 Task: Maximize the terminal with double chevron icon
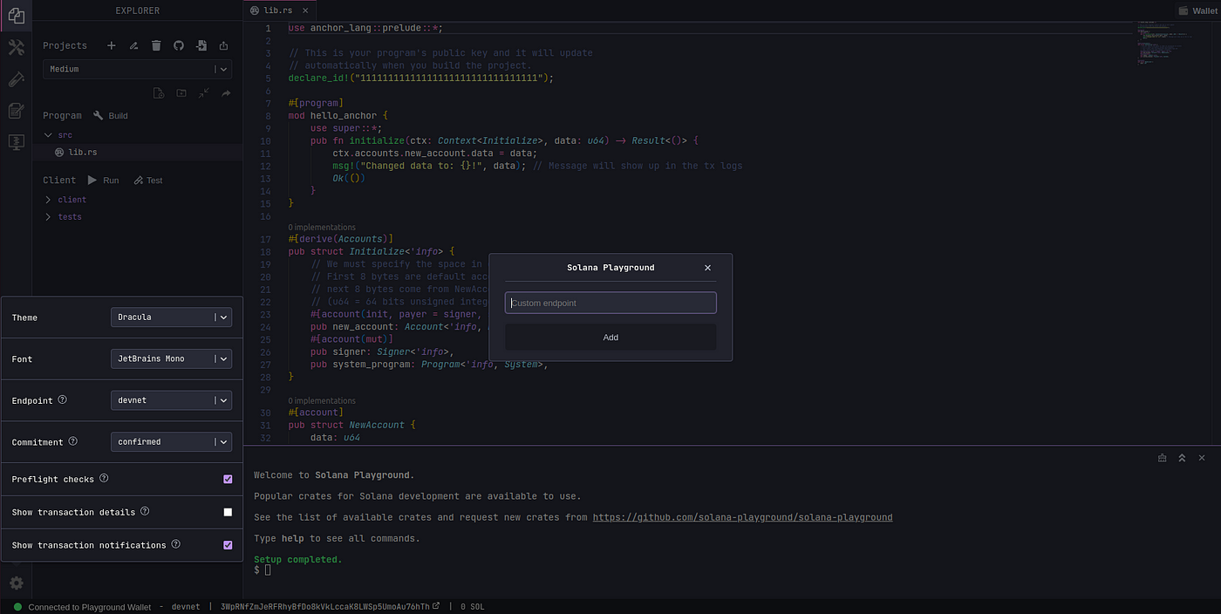(1182, 458)
